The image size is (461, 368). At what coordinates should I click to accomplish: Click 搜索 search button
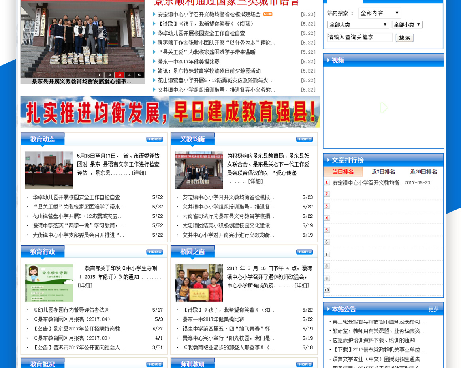(x=405, y=38)
